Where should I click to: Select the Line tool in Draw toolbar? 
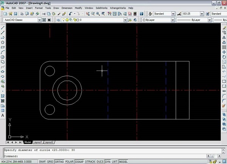[x=3, y=28]
